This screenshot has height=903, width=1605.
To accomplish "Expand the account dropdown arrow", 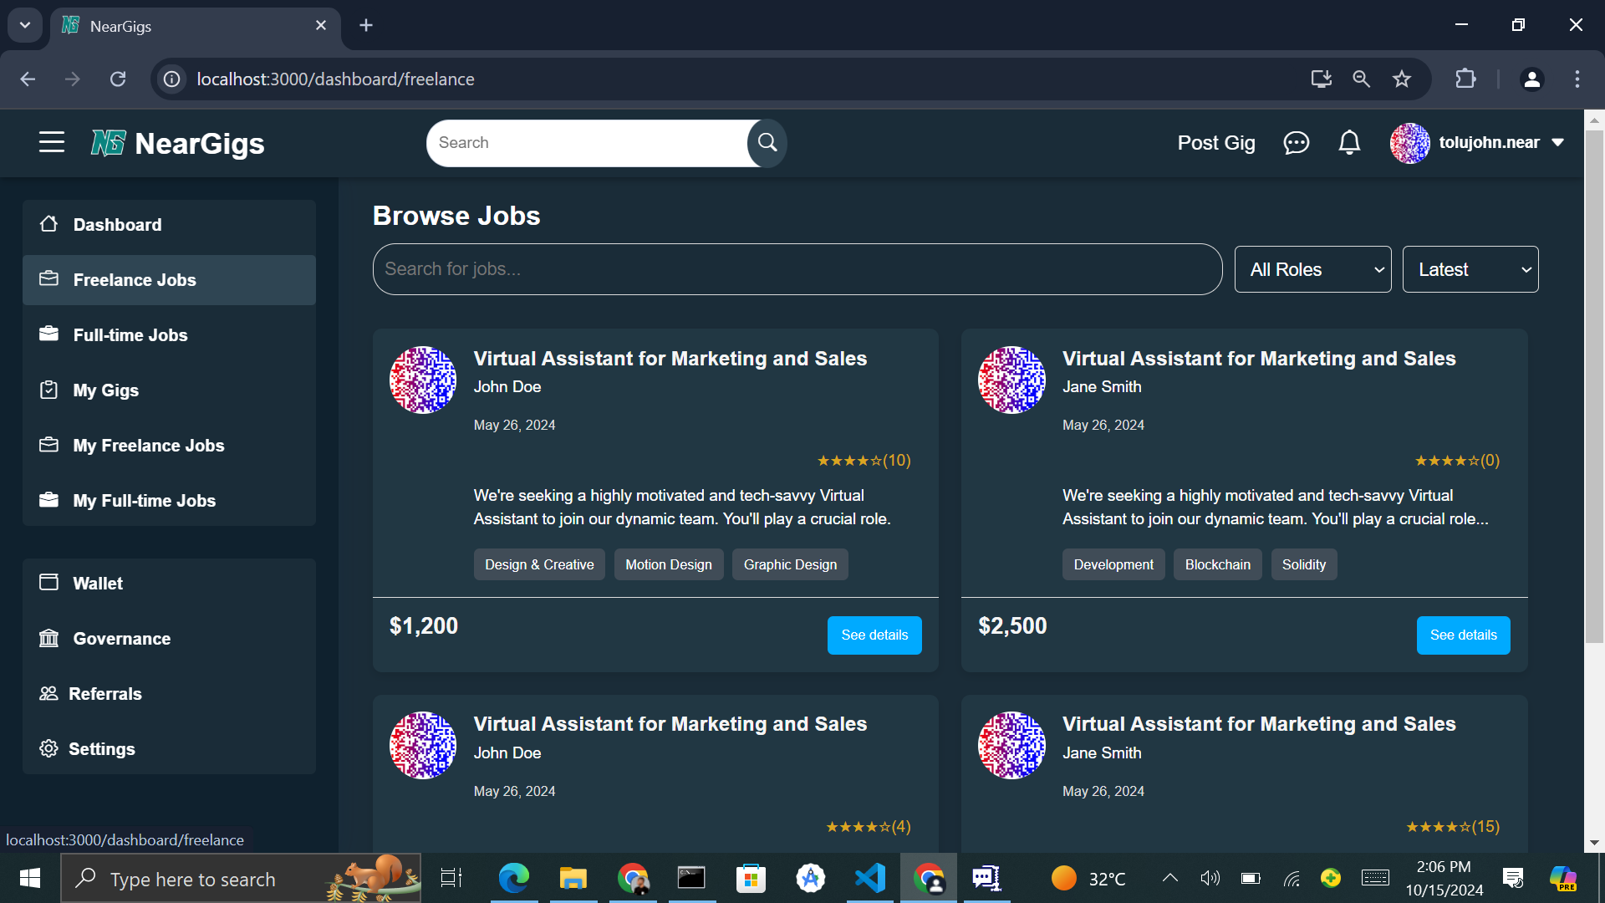I will point(1558,143).
